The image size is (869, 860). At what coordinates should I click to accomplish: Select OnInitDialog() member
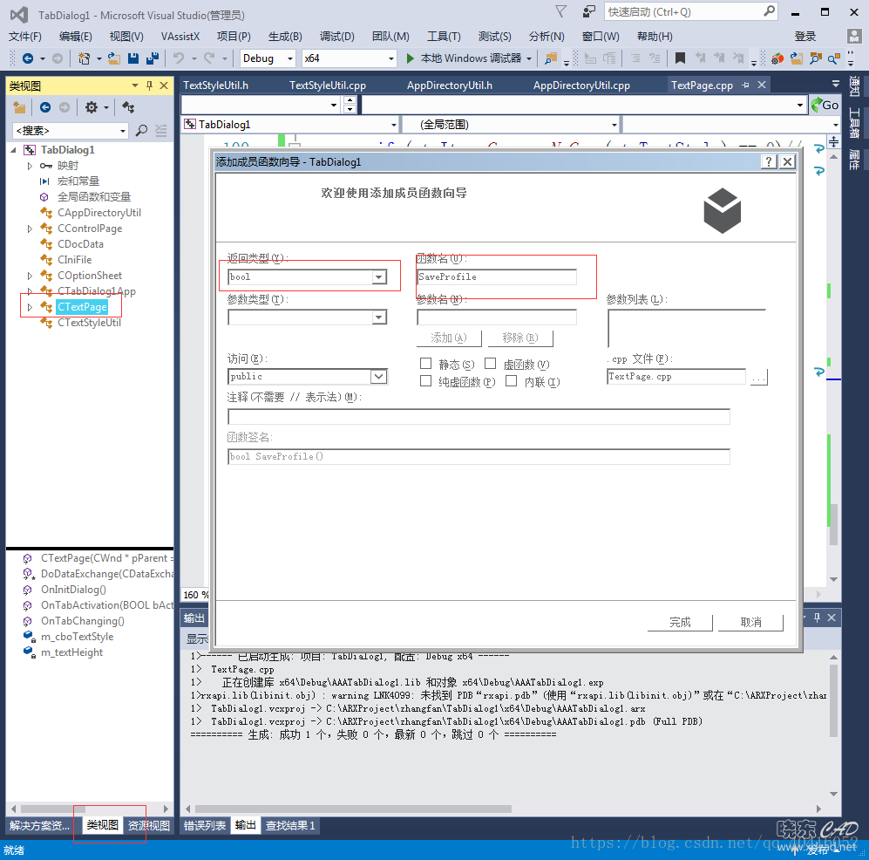[74, 590]
